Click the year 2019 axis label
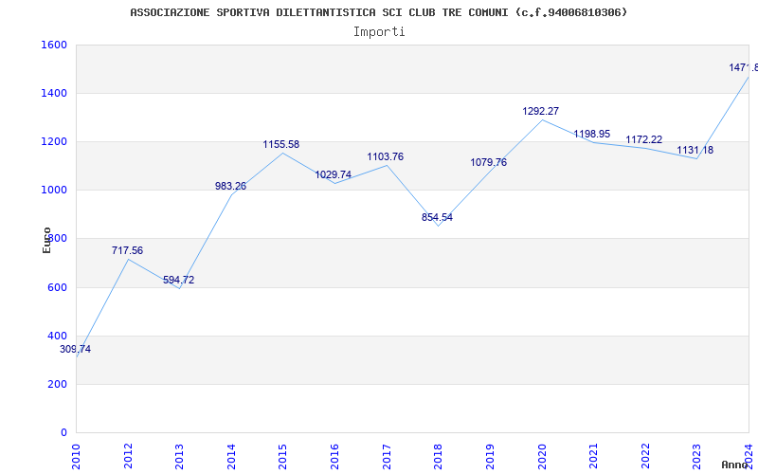The image size is (758, 474). coord(490,457)
